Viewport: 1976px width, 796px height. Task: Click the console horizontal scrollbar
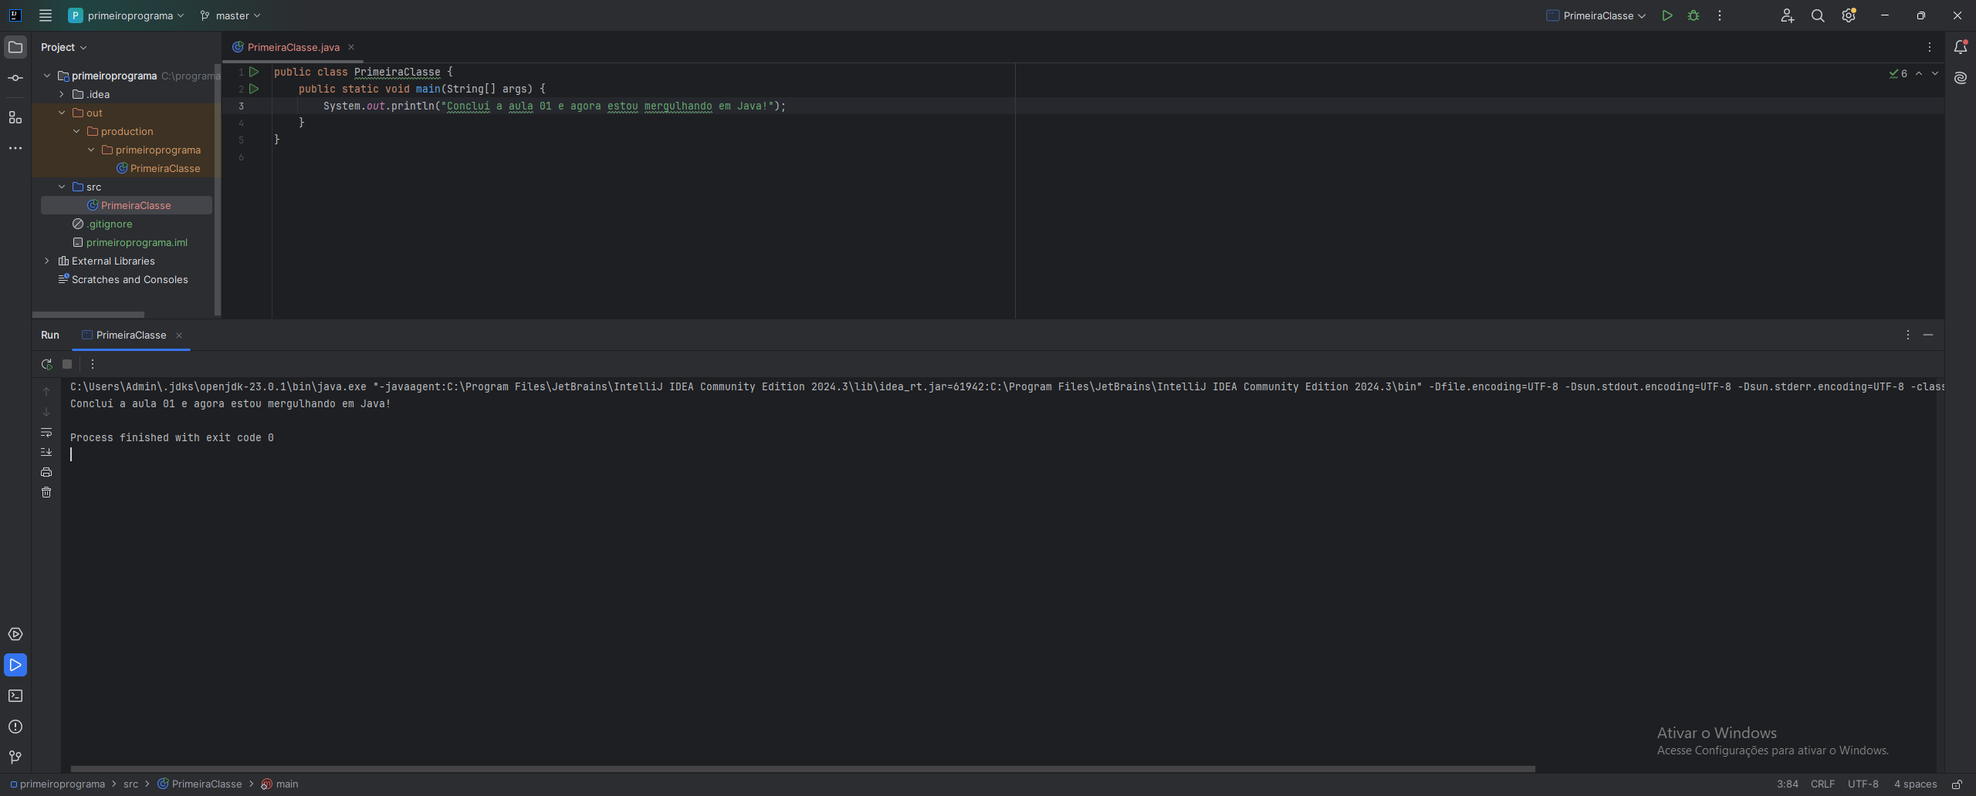[803, 769]
